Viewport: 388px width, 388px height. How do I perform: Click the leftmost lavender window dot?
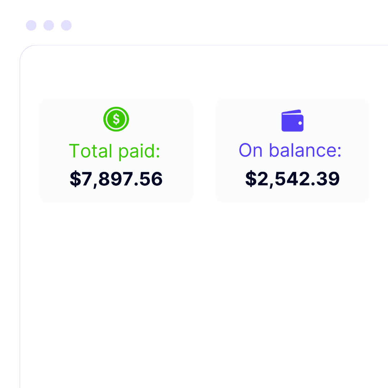tap(31, 25)
